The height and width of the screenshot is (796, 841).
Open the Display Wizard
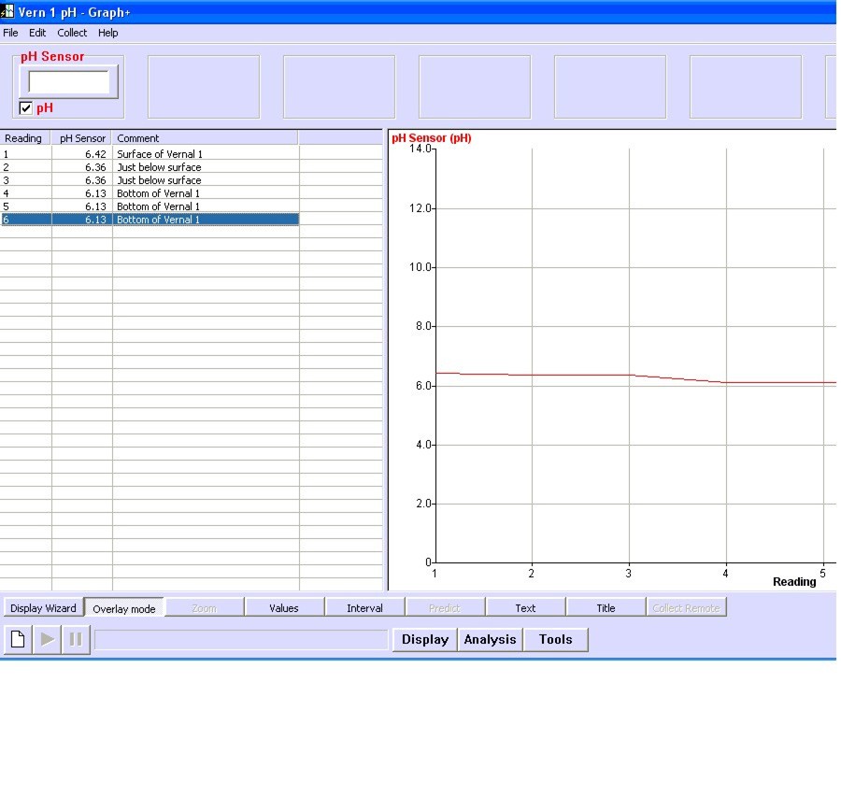(x=42, y=606)
